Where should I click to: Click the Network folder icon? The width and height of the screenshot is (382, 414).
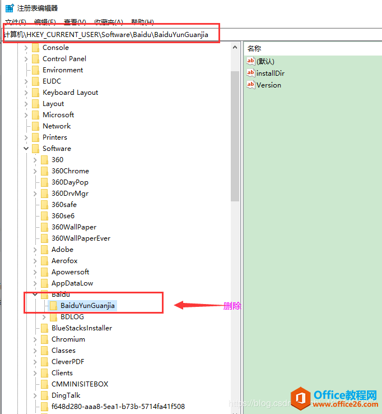(x=36, y=126)
